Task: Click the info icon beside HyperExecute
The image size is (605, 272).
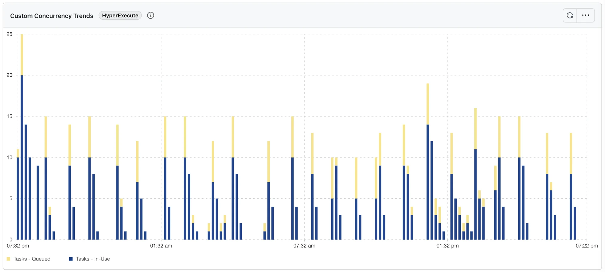Action: 150,15
